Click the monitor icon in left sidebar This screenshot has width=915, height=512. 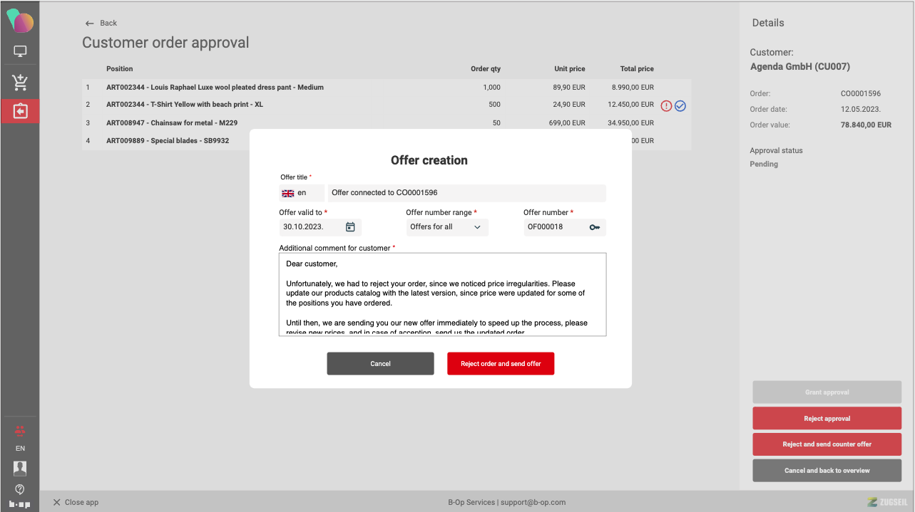click(x=20, y=51)
